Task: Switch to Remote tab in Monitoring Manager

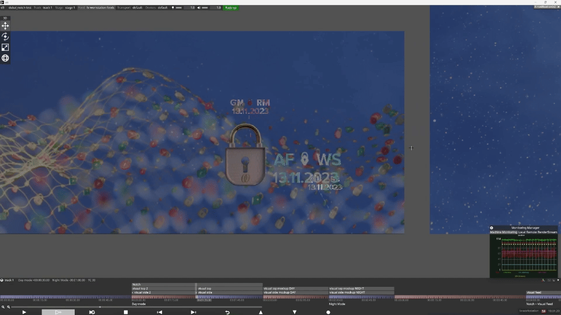Action: point(531,232)
